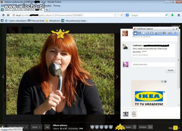Select FastStone Capture Rectangular Region tool

coord(144,33)
